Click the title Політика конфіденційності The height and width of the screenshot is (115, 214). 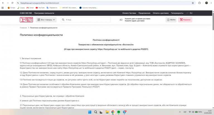pos(106,40)
